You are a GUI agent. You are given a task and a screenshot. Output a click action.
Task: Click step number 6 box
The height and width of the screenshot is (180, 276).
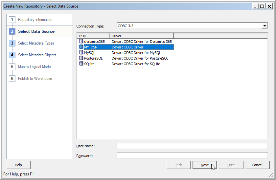pos(12,78)
